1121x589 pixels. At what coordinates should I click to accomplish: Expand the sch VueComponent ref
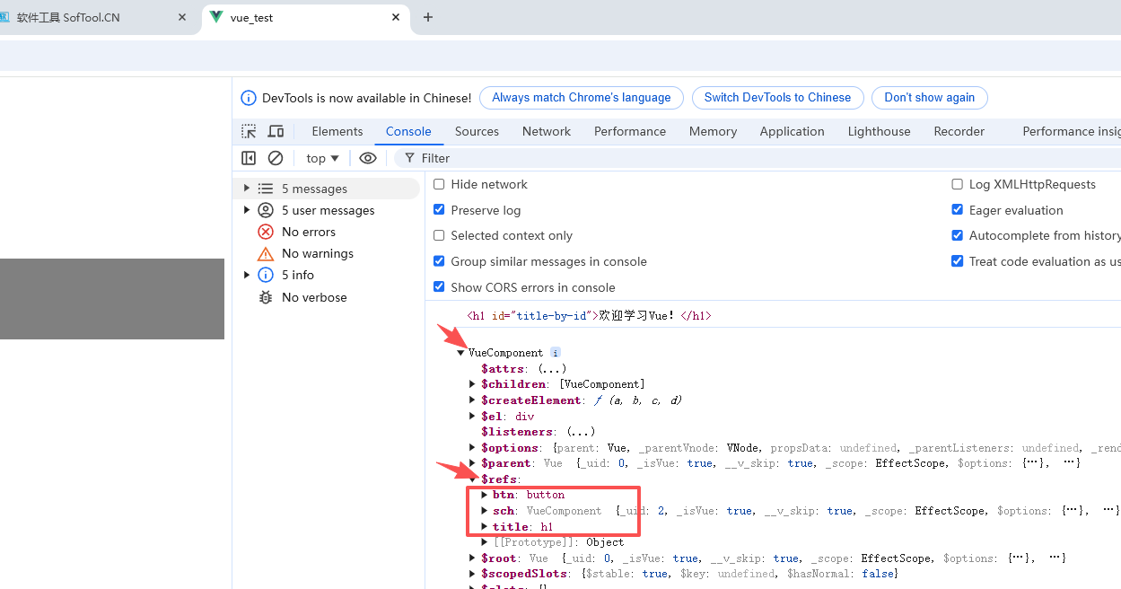(x=485, y=511)
